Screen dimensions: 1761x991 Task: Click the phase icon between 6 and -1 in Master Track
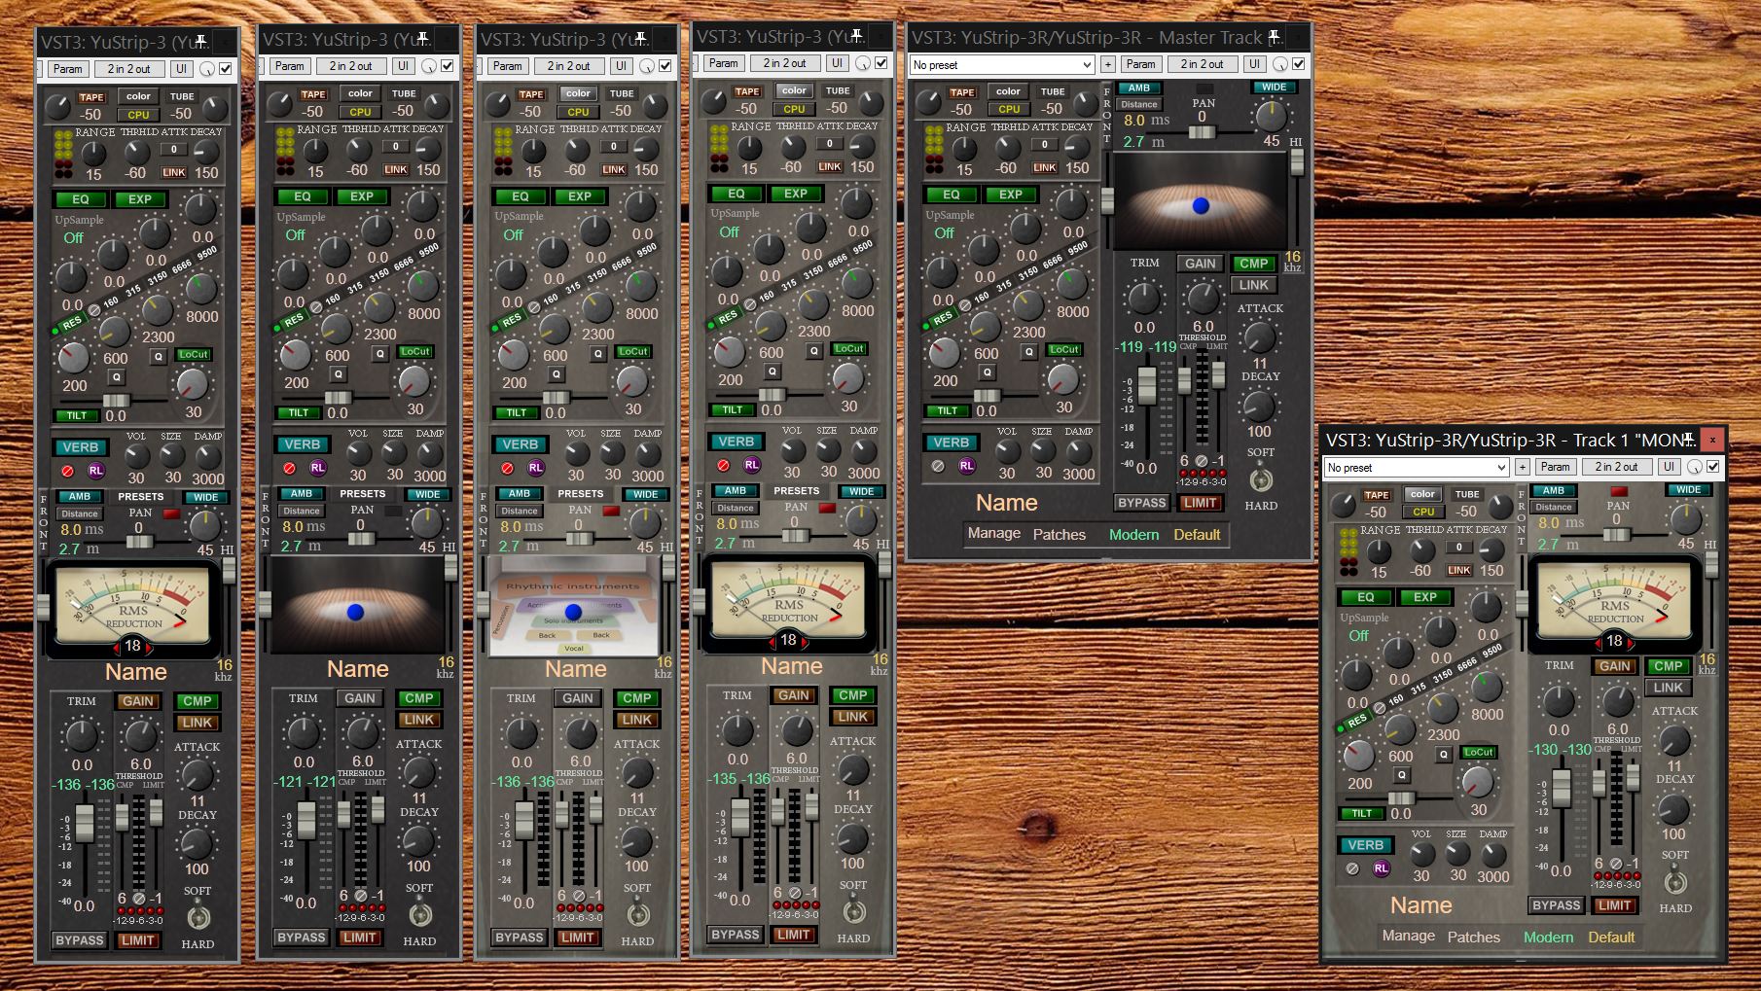(x=1202, y=461)
